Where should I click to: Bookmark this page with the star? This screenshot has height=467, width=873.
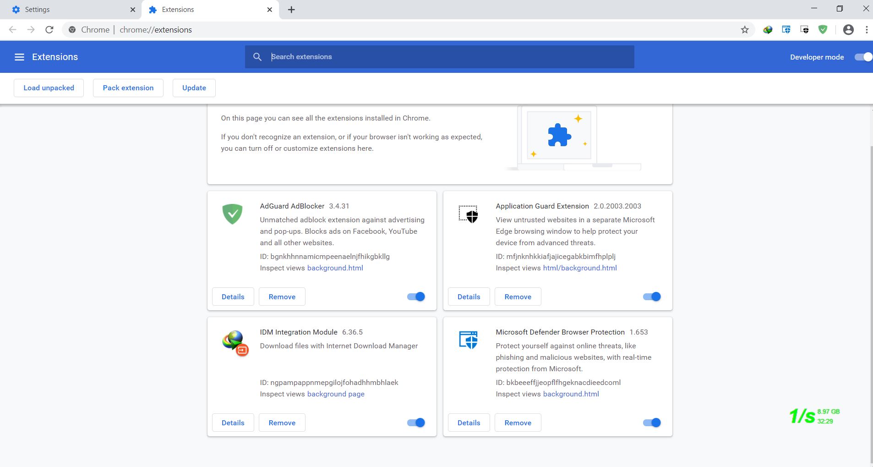coord(745,30)
